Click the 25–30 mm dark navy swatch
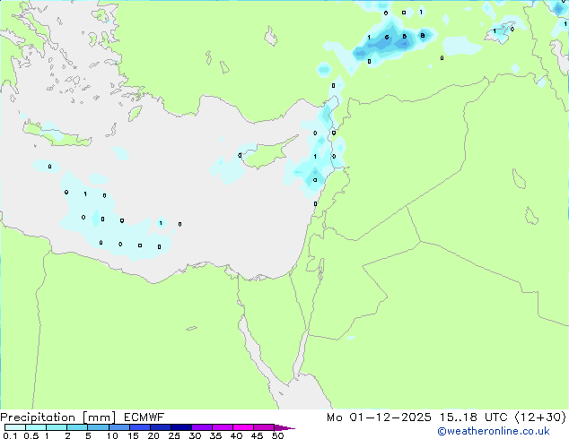 (x=180, y=427)
